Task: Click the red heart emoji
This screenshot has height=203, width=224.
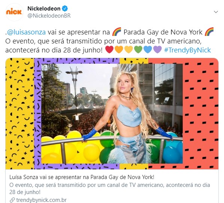Action: click(109, 50)
